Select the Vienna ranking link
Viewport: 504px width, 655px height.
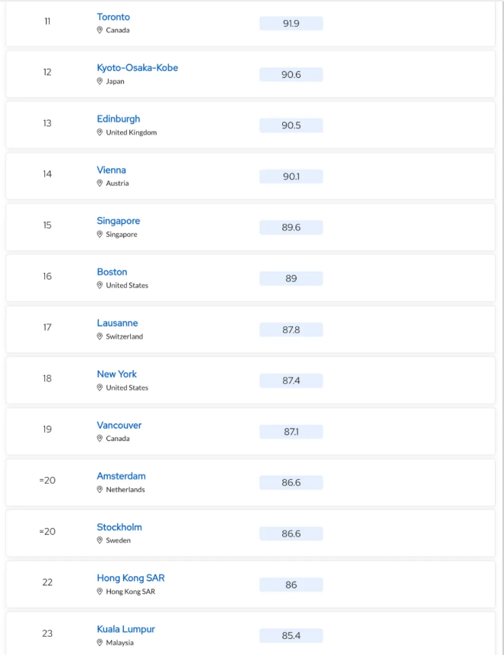(111, 170)
